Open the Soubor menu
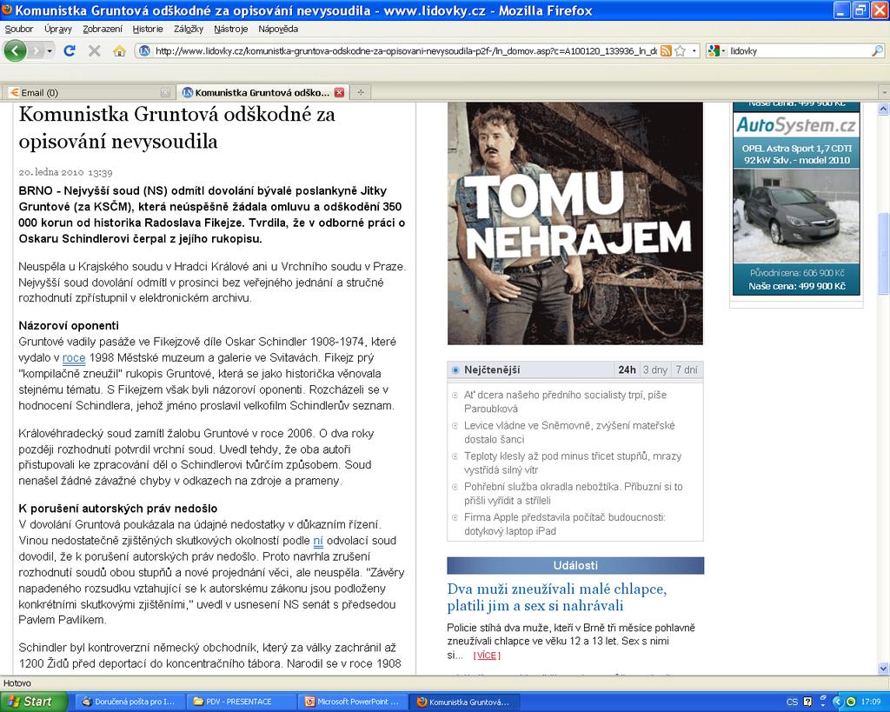 tap(19, 29)
